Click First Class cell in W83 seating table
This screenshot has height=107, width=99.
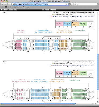(x=59, y=24)
